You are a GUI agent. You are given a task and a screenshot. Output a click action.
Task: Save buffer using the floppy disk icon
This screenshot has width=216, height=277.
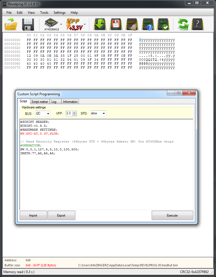pyautogui.click(x=28, y=24)
